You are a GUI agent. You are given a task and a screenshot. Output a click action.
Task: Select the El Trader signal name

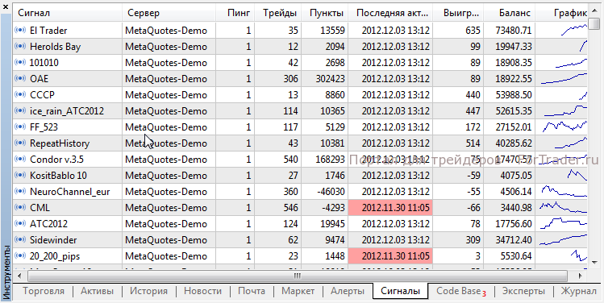pos(48,31)
